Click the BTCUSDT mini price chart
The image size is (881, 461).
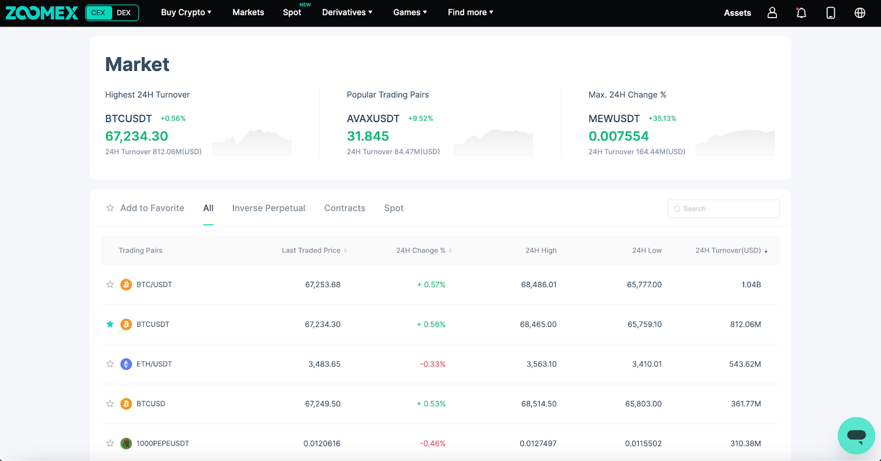[x=252, y=142]
